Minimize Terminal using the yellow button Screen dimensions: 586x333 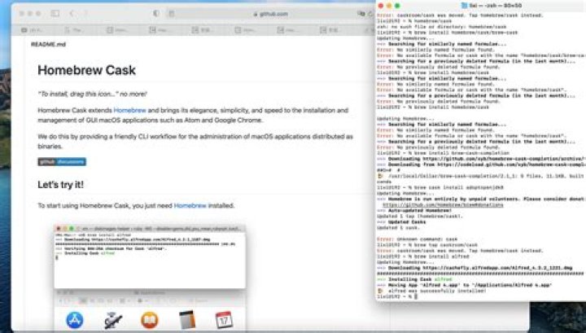(389, 6)
